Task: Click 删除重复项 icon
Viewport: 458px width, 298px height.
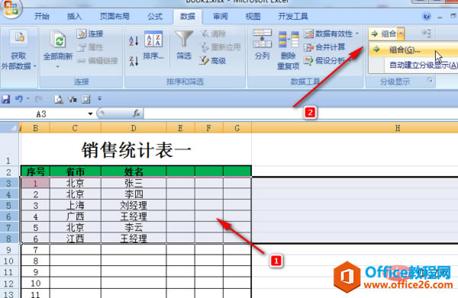Action: [288, 50]
